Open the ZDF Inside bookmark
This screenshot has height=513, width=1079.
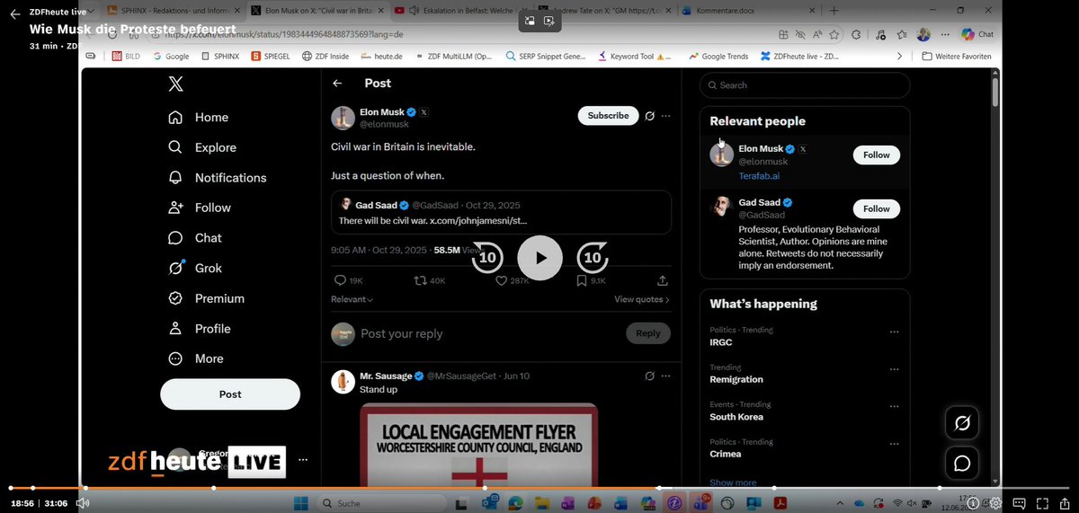pyautogui.click(x=324, y=56)
